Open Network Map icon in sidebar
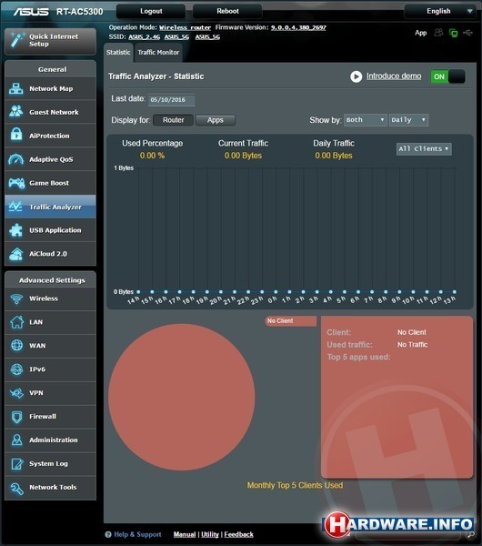The image size is (482, 546). pyautogui.click(x=16, y=88)
